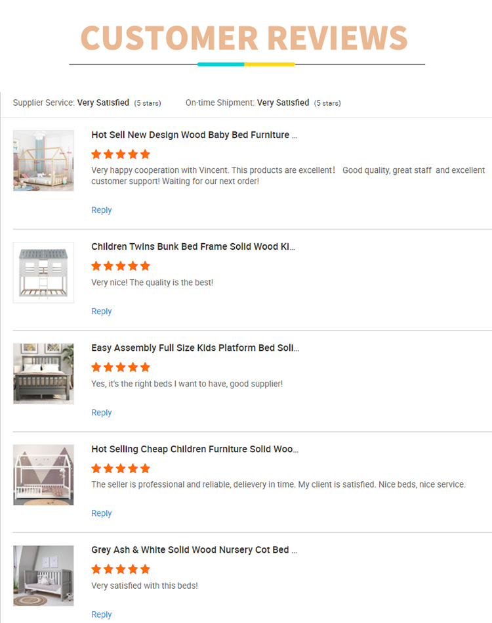Click 'Grey Ash & White Solid Wood Nursery' title
The height and width of the screenshot is (623, 492).
click(x=194, y=549)
